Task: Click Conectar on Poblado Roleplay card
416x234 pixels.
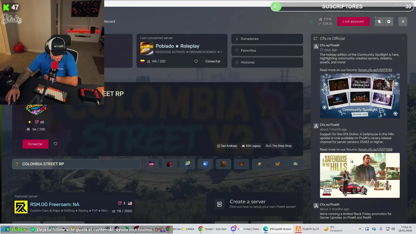Action: pyautogui.click(x=213, y=61)
